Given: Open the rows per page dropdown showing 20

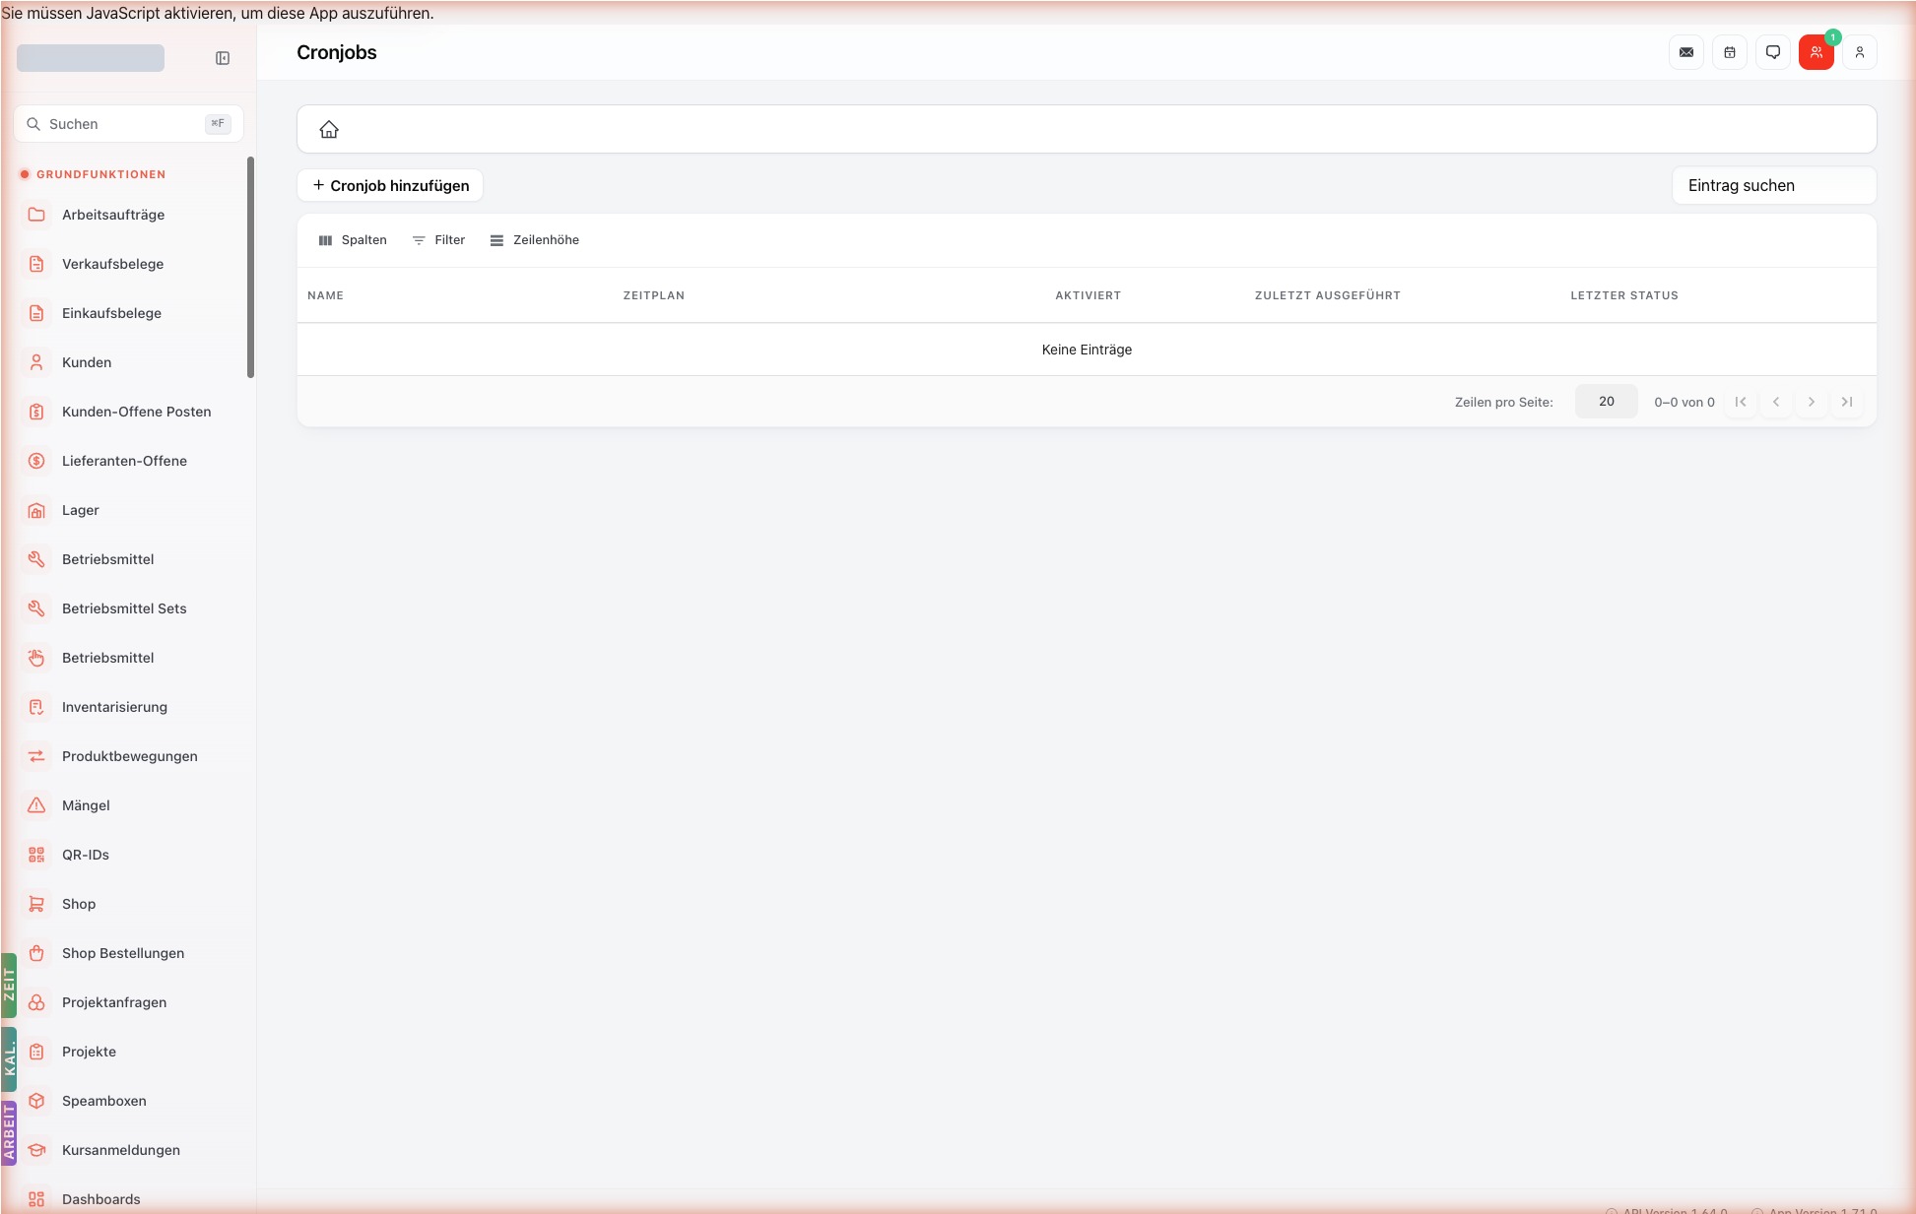Looking at the screenshot, I should tap(1607, 402).
